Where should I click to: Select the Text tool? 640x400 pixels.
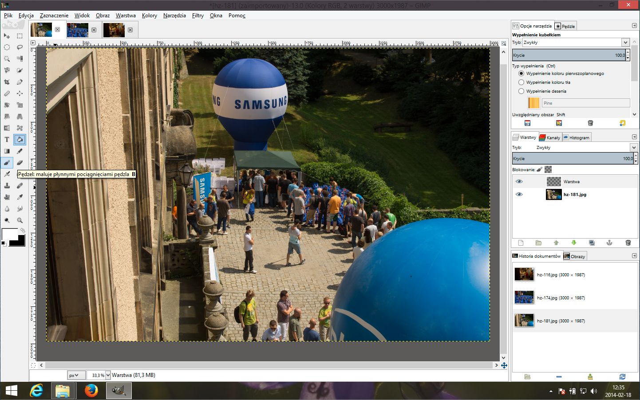click(x=7, y=140)
